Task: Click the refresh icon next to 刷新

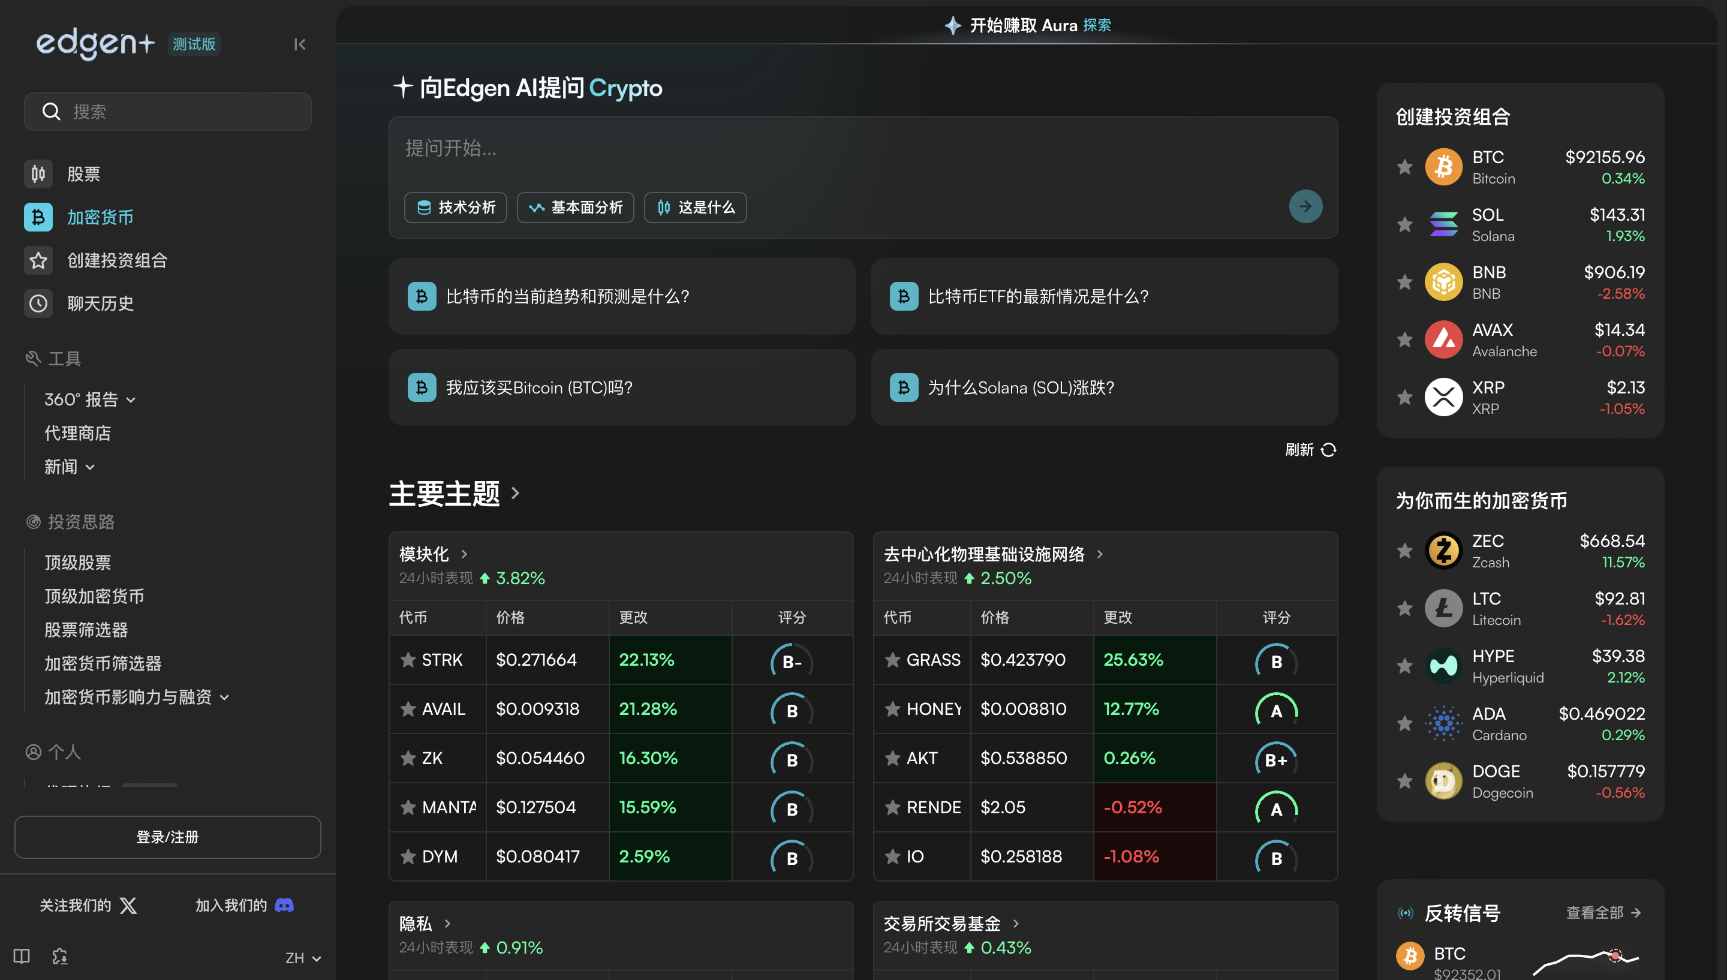Action: (1330, 450)
